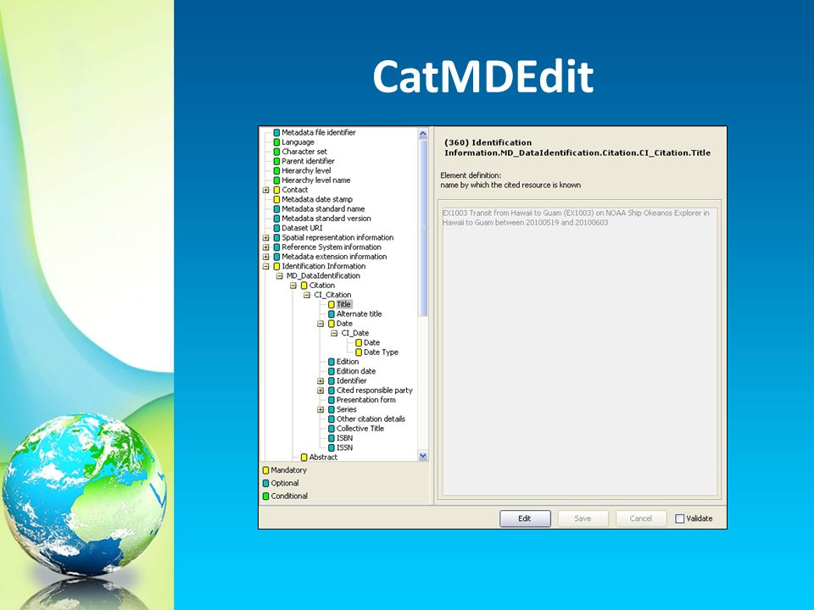
Task: Expand Reference System information node
Action: [x=265, y=247]
